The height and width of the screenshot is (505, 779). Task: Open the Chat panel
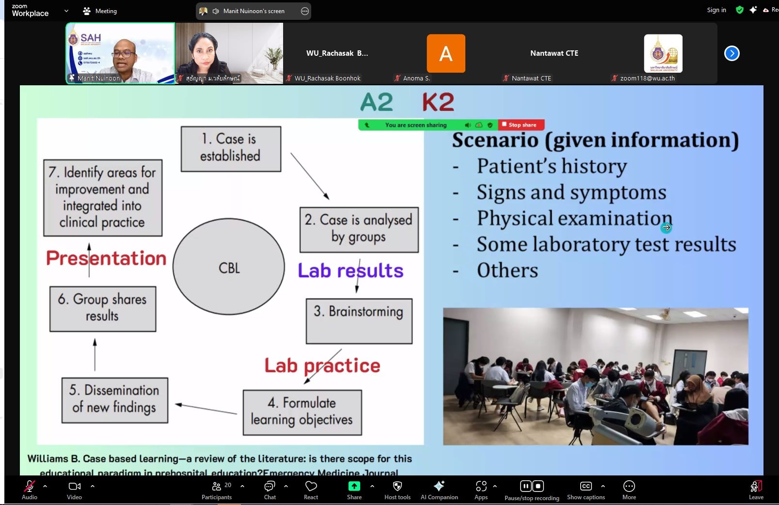(270, 487)
